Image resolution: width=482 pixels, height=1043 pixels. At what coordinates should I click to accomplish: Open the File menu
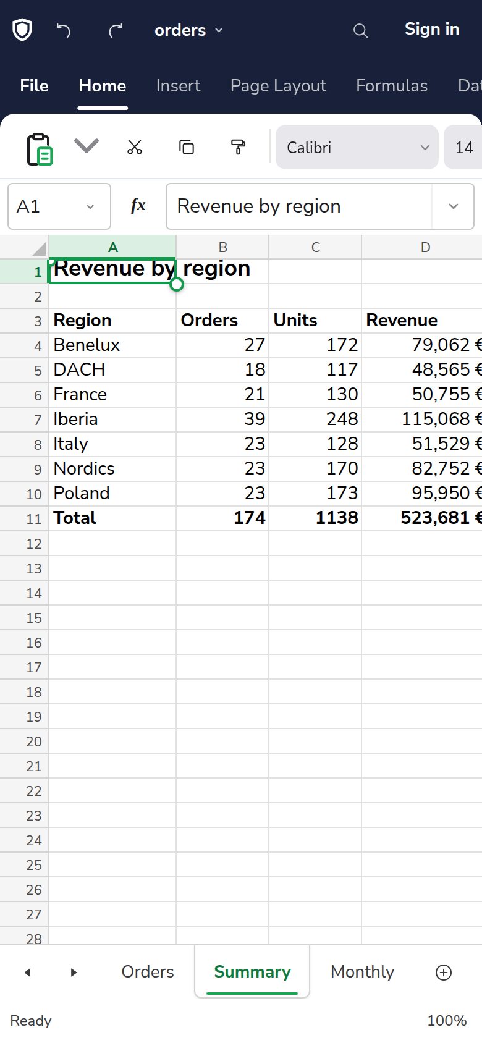coord(34,86)
